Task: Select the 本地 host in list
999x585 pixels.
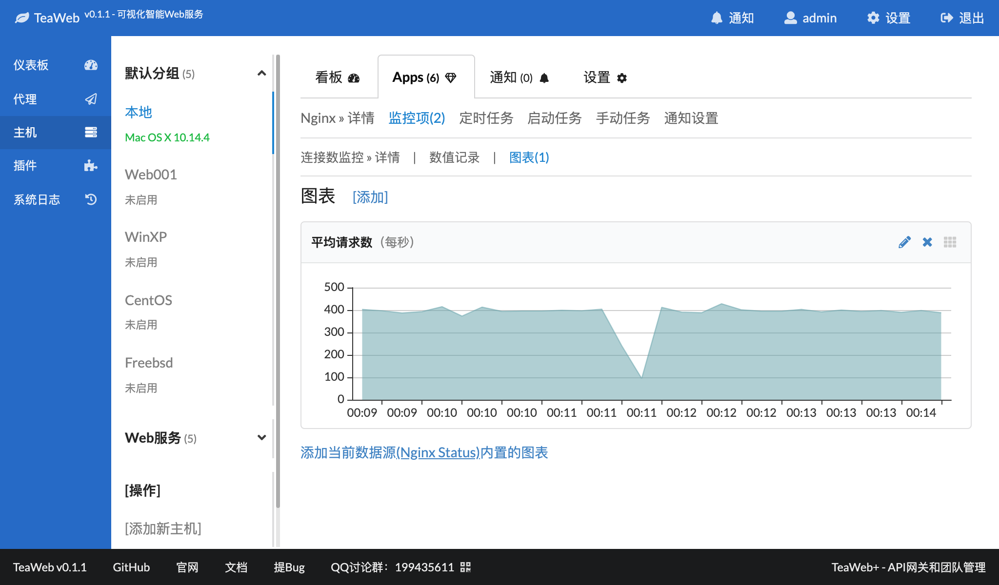Action: pos(139,112)
